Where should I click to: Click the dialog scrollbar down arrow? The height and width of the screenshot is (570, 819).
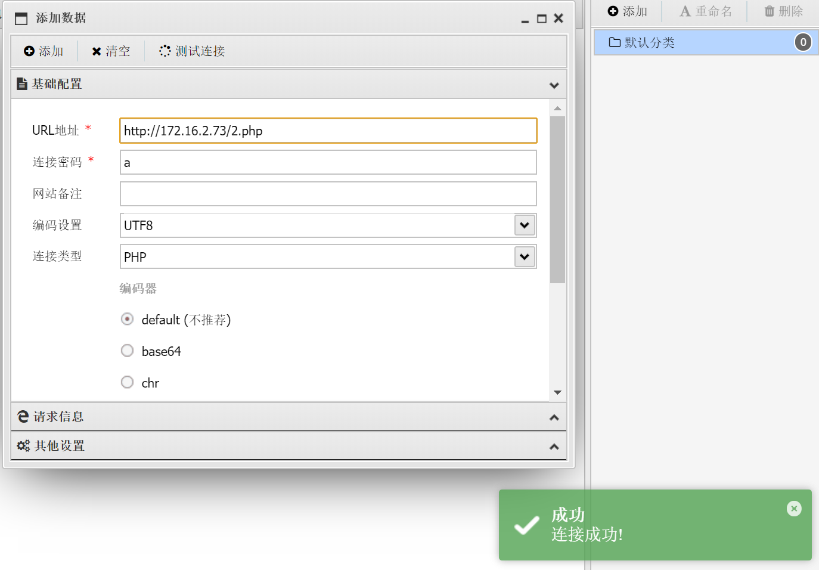click(558, 392)
